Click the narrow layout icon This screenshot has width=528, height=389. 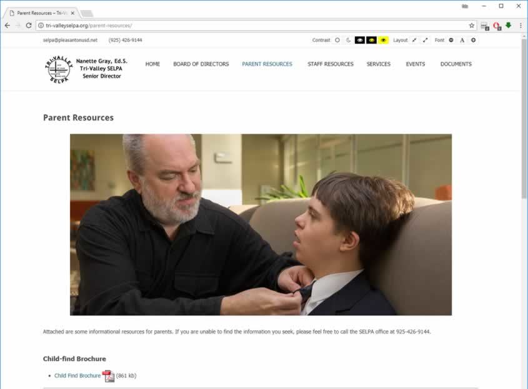pyautogui.click(x=414, y=40)
